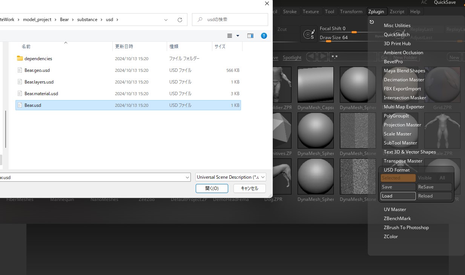This screenshot has height=275, width=465.
Task: Click the model_project folder in the path
Action: pos(37,20)
